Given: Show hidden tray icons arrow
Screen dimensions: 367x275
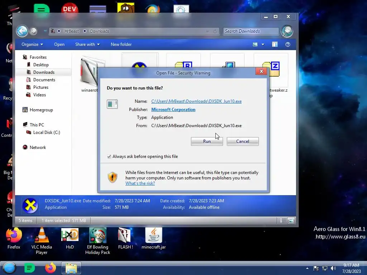Looking at the screenshot, I should coord(307,268).
